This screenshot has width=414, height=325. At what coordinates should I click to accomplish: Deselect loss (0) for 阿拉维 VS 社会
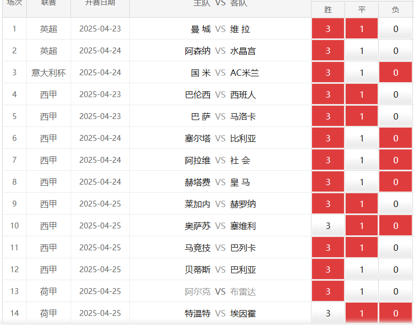pyautogui.click(x=395, y=160)
